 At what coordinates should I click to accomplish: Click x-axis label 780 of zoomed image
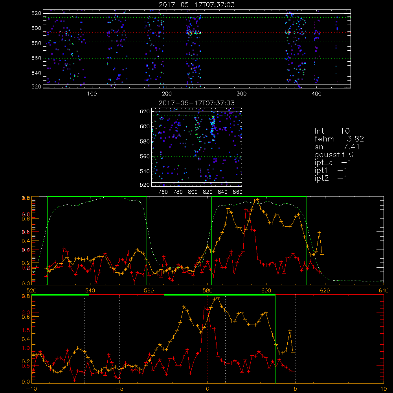178,192
